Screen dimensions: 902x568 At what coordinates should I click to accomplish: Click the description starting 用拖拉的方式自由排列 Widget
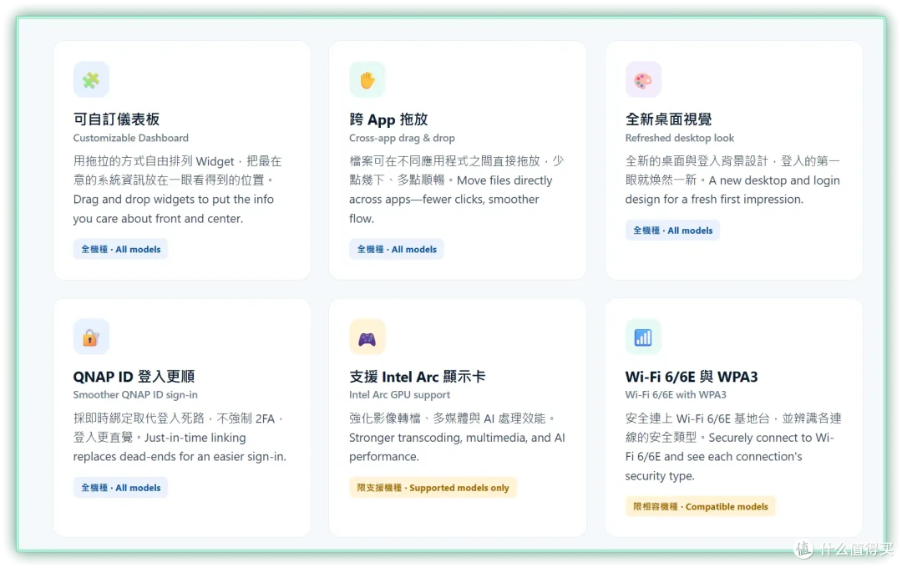179,190
